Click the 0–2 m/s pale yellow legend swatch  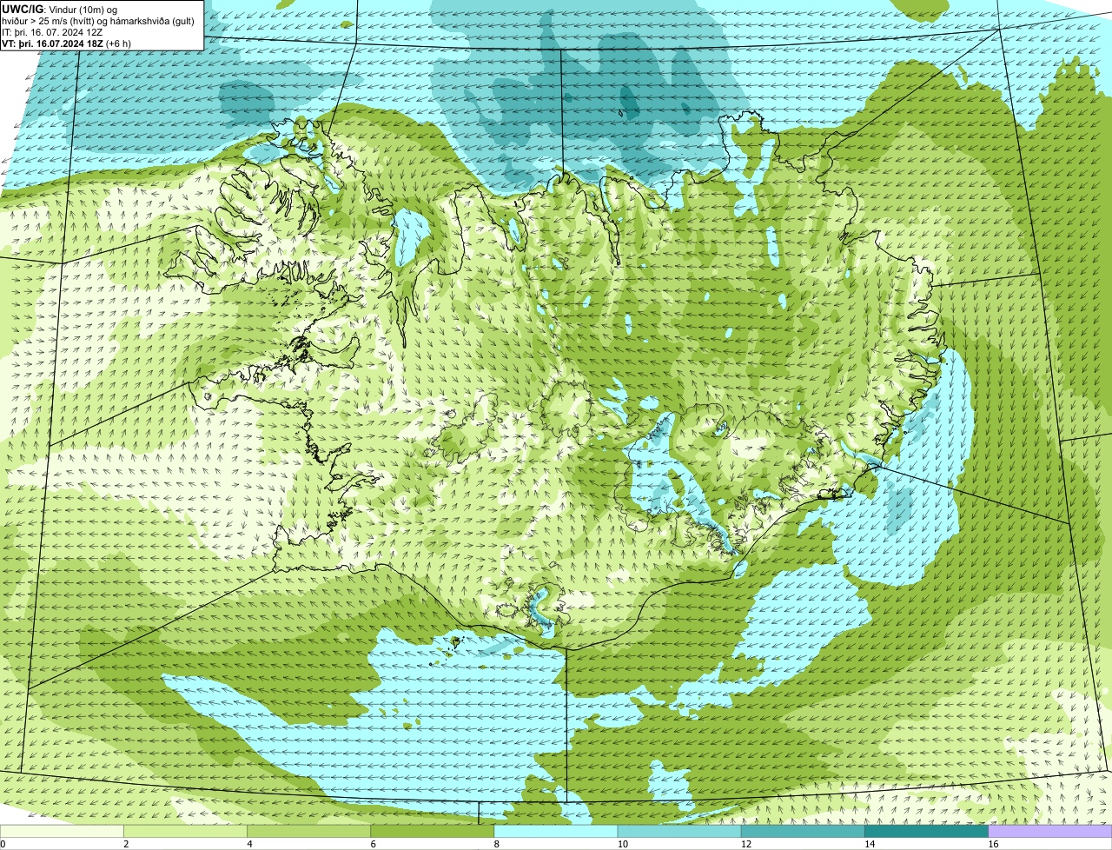[x=62, y=832]
